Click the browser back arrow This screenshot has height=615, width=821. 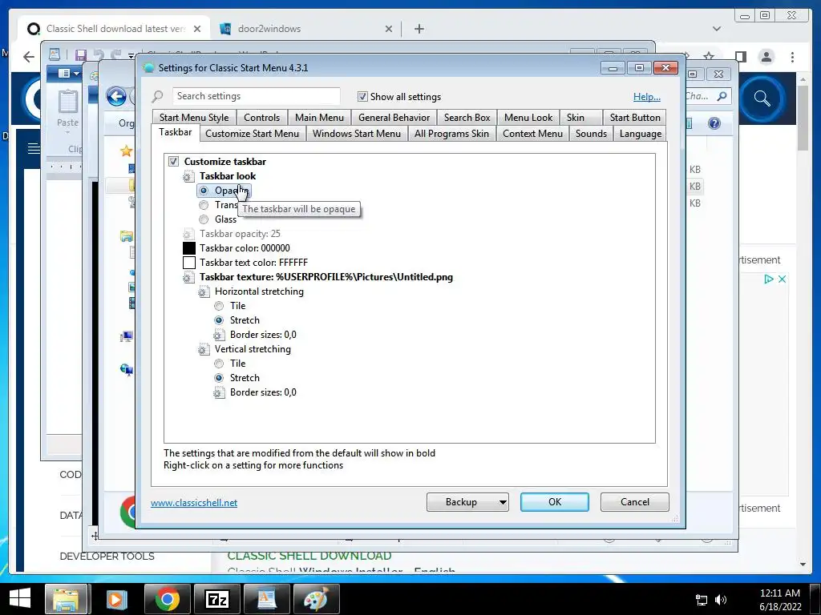(x=29, y=57)
